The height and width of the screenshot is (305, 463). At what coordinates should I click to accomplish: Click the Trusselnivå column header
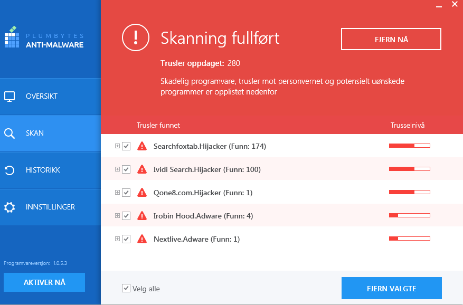click(x=408, y=125)
